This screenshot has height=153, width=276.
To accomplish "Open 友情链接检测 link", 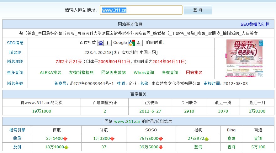I will [x=81, y=72].
